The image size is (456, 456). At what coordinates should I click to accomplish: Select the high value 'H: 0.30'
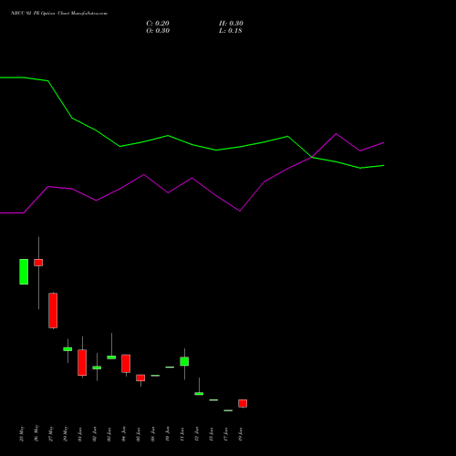[231, 24]
